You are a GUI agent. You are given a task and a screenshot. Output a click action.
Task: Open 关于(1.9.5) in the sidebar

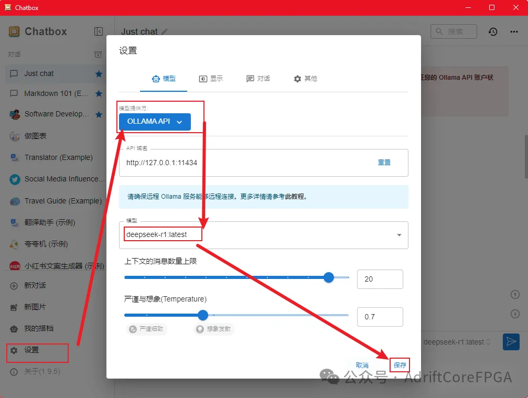pos(56,372)
